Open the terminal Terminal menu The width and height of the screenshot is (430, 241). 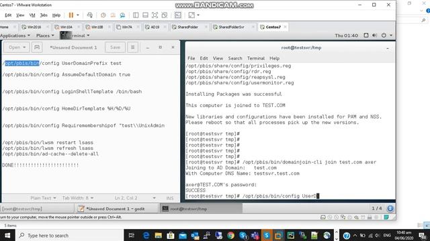256,58
